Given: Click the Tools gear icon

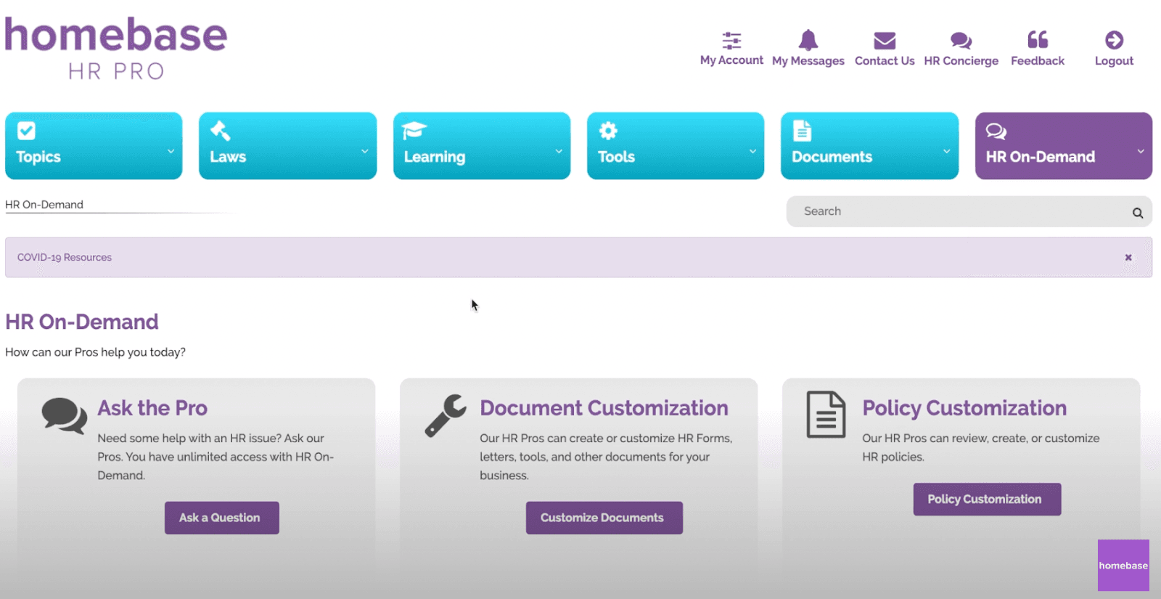Looking at the screenshot, I should [608, 131].
